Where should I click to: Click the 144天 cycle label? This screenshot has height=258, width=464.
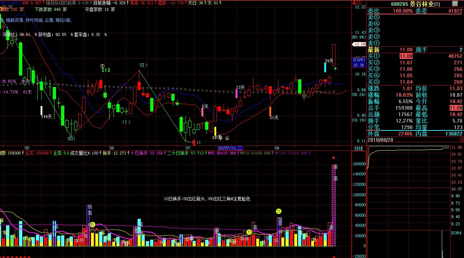[47, 116]
